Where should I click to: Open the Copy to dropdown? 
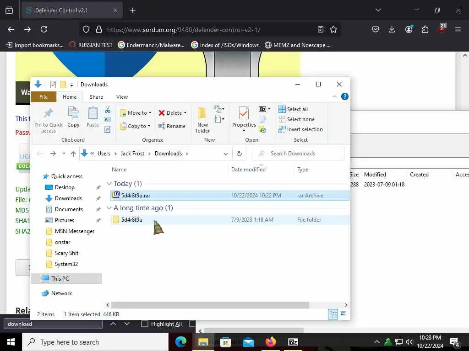coord(135,126)
